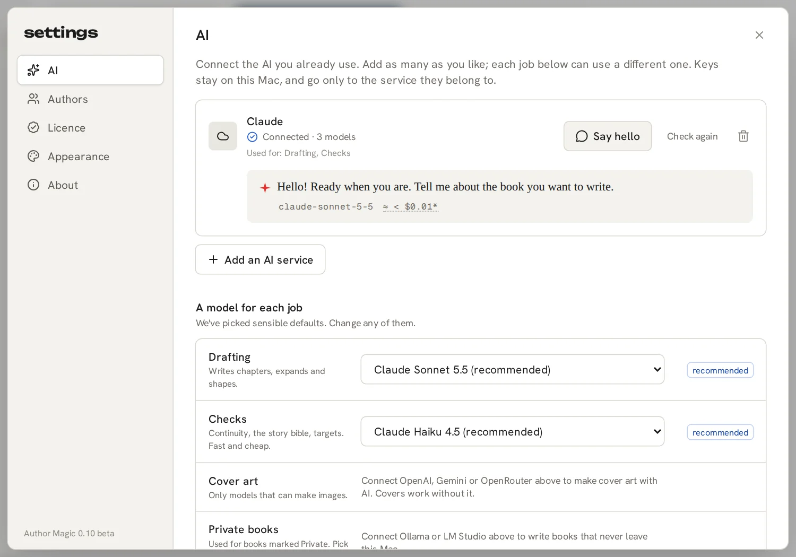The image size is (796, 557).
Task: Click the Connected status checkmark icon
Action: click(x=253, y=137)
